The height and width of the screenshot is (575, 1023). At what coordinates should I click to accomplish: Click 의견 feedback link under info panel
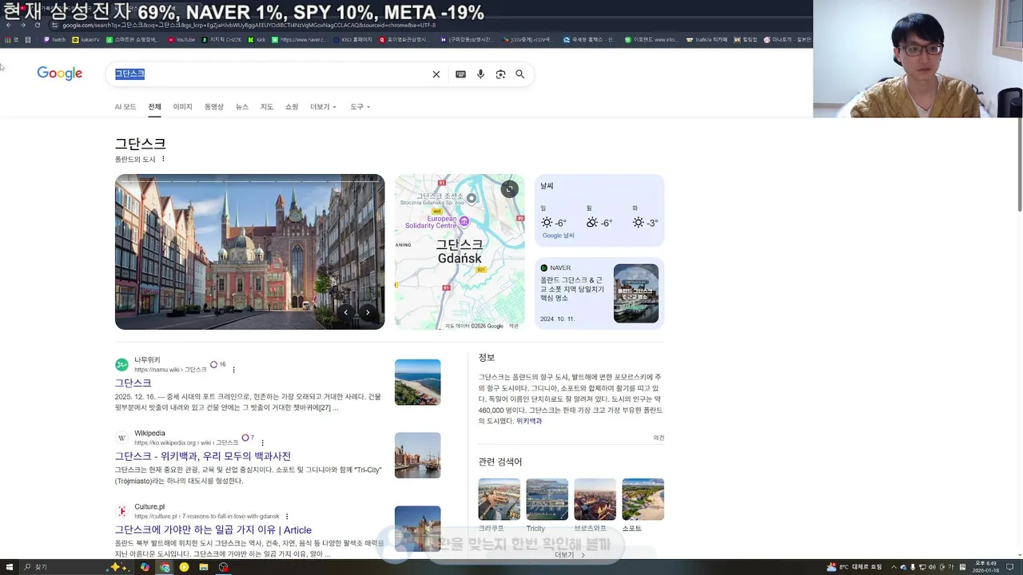659,438
